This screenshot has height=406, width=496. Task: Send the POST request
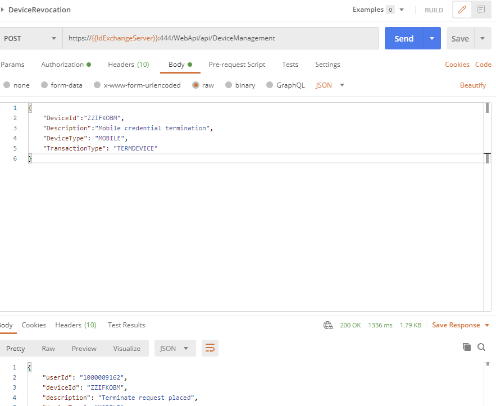tap(404, 38)
